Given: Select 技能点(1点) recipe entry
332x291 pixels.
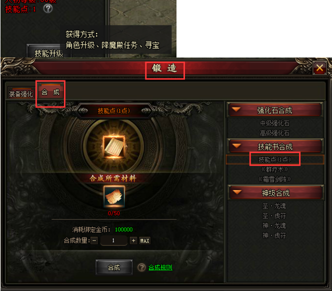Looking at the screenshot, I should [x=275, y=159].
